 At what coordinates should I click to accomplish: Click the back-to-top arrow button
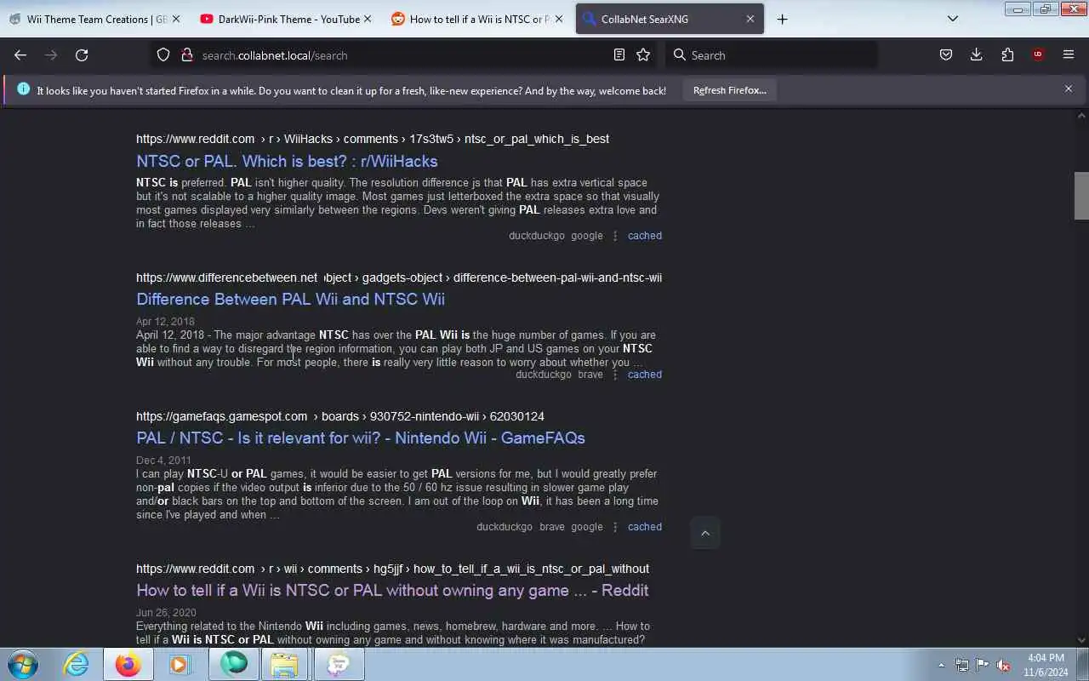pos(704,533)
